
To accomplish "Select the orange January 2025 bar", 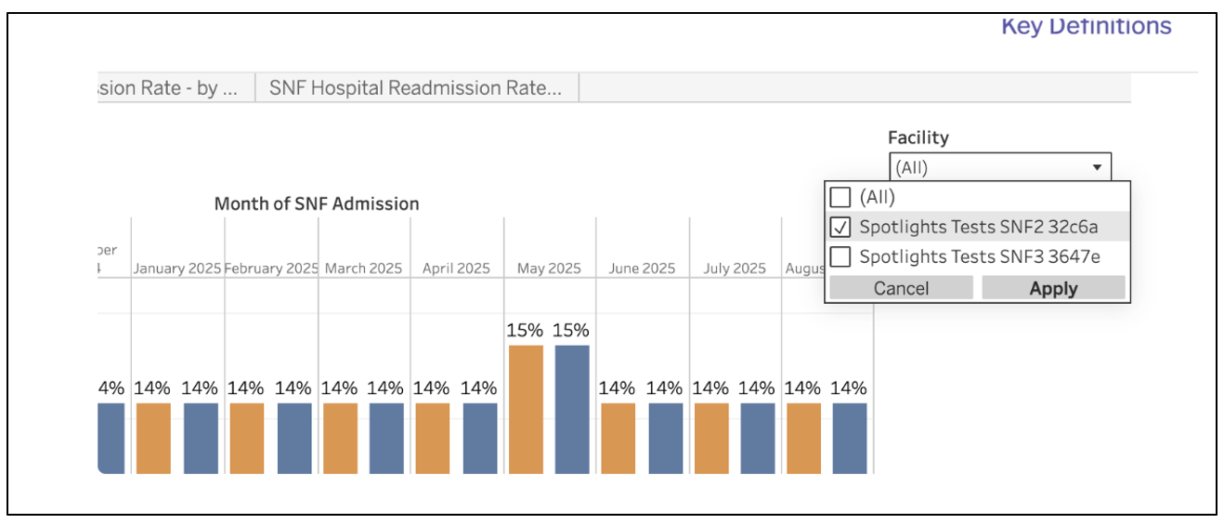I will coord(153,438).
